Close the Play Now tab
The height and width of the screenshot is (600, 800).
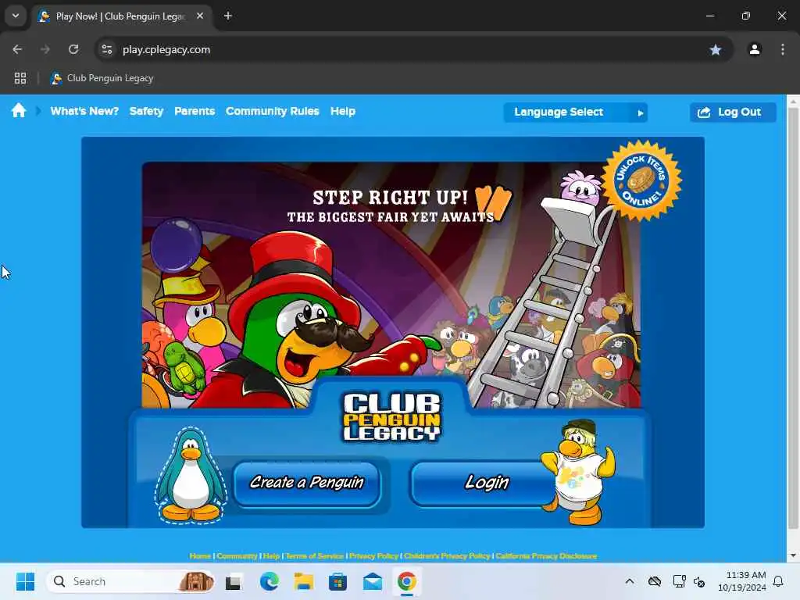click(x=200, y=16)
